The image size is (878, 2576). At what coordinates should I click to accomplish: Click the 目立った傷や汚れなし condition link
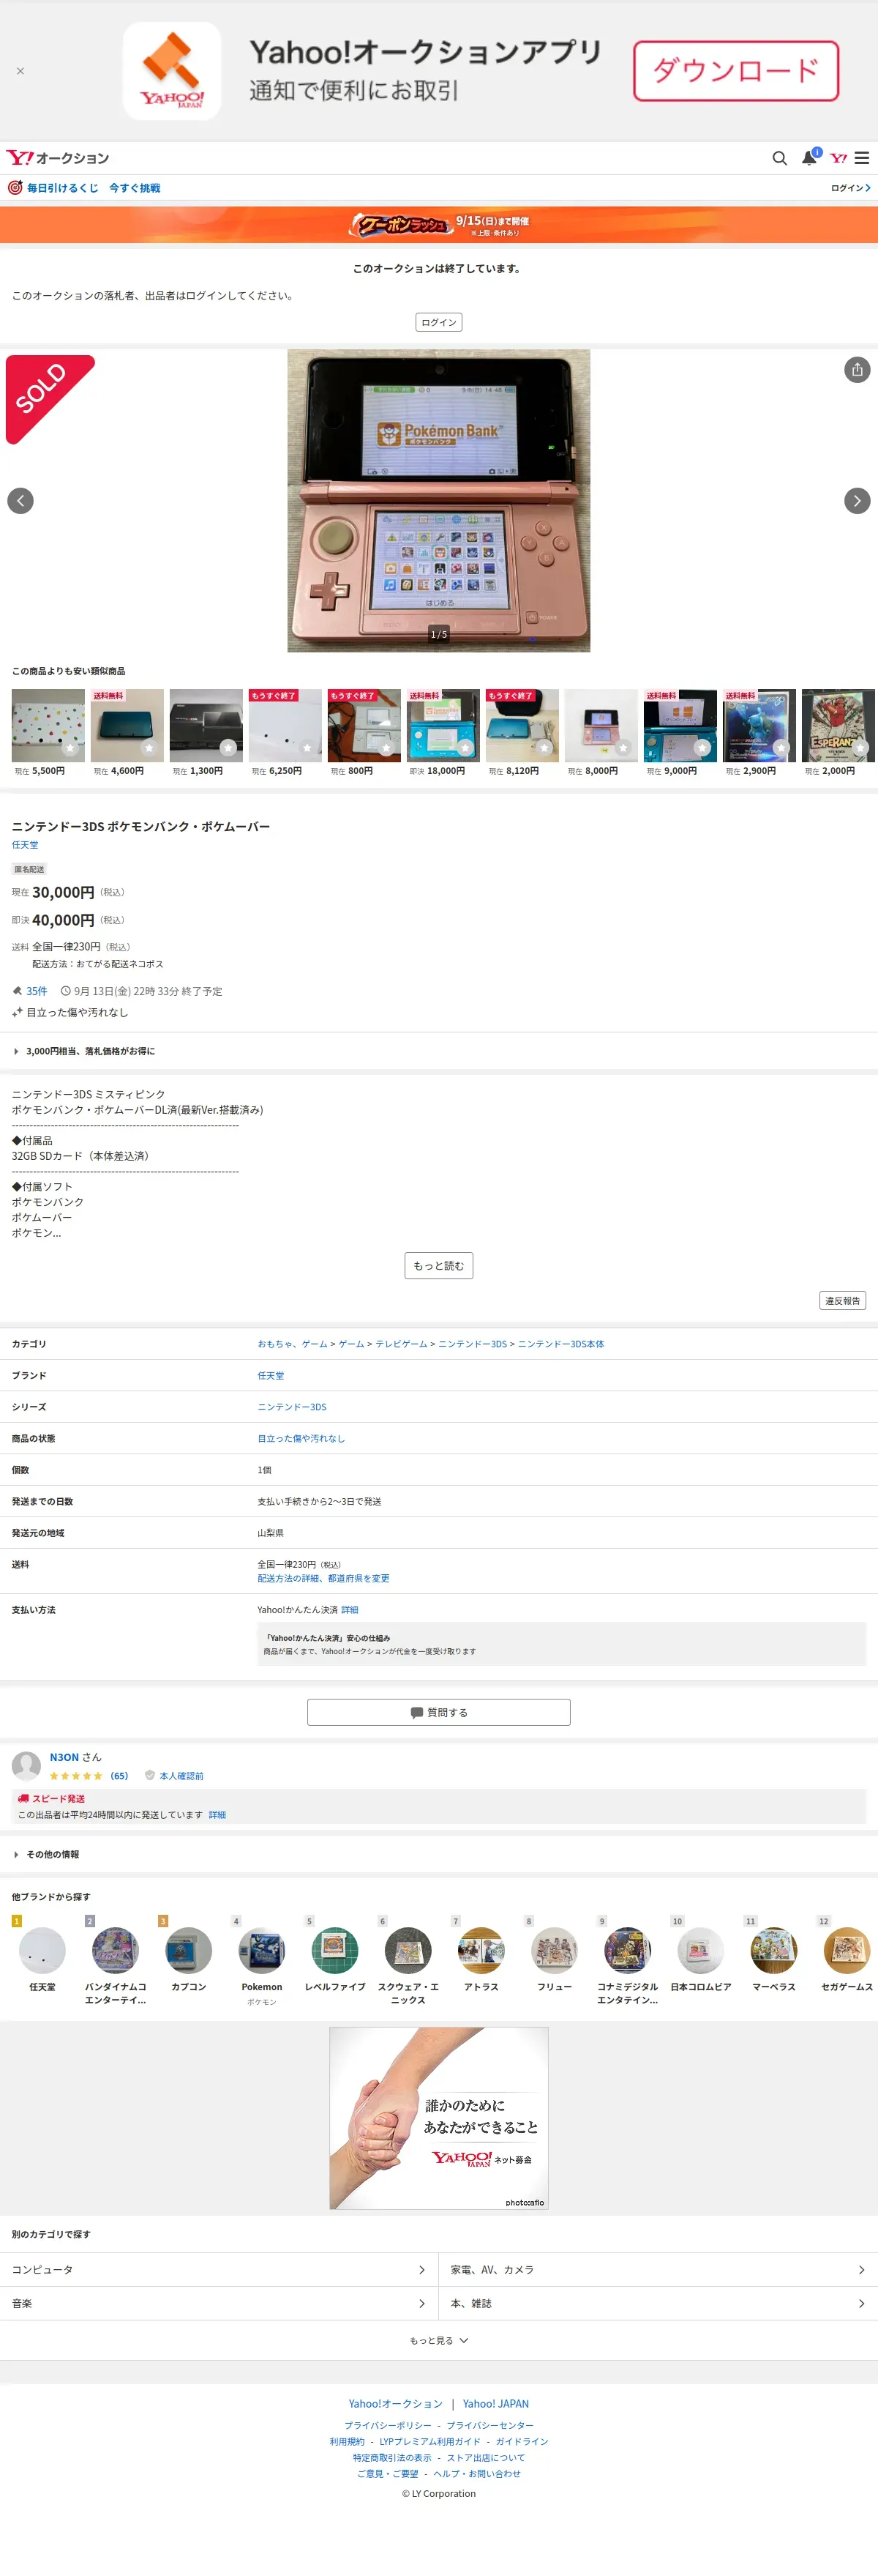click(x=301, y=1439)
